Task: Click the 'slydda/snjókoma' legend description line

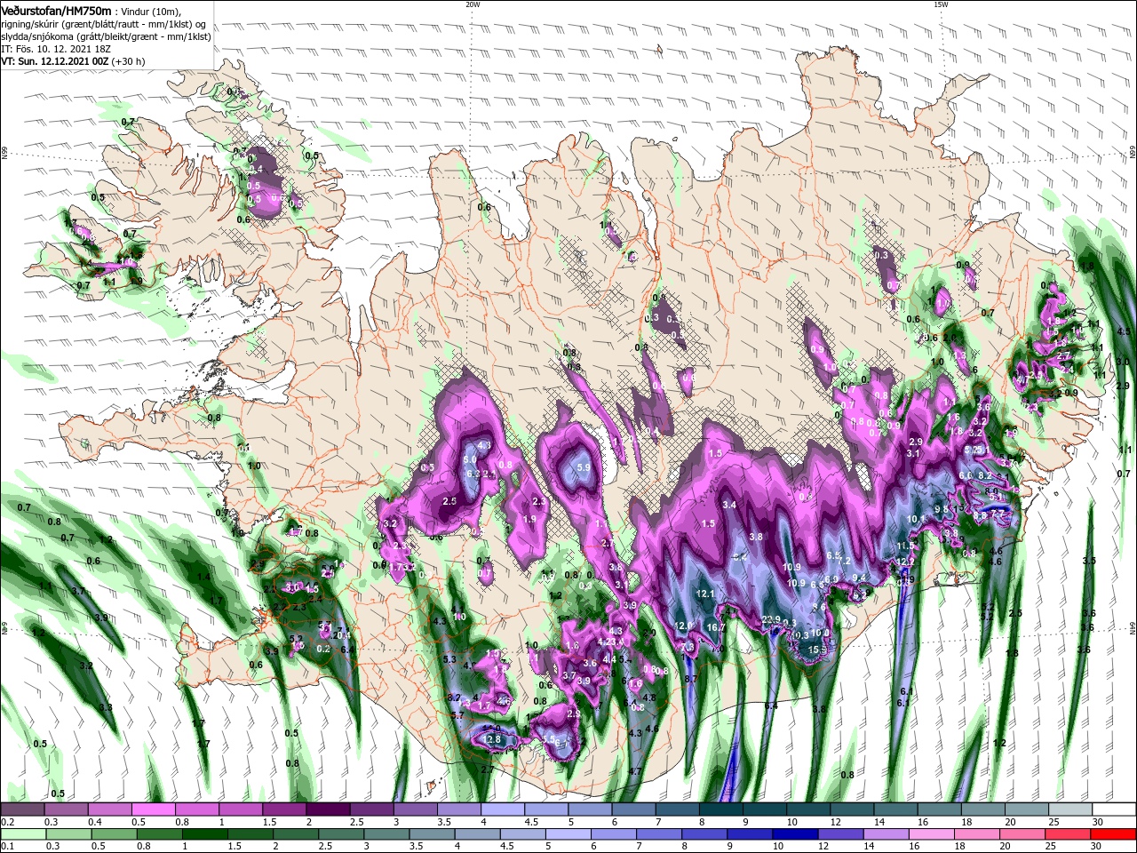Action: point(106,36)
